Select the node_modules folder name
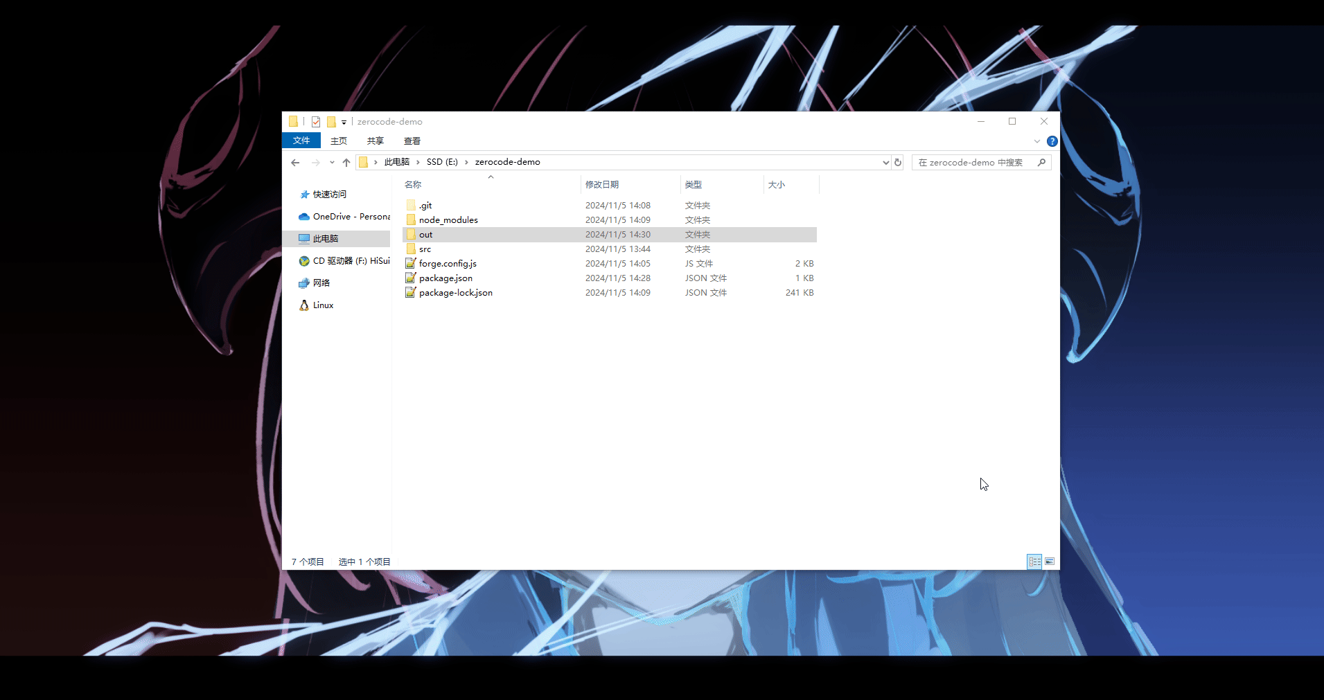Image resolution: width=1324 pixels, height=700 pixels. pos(448,220)
